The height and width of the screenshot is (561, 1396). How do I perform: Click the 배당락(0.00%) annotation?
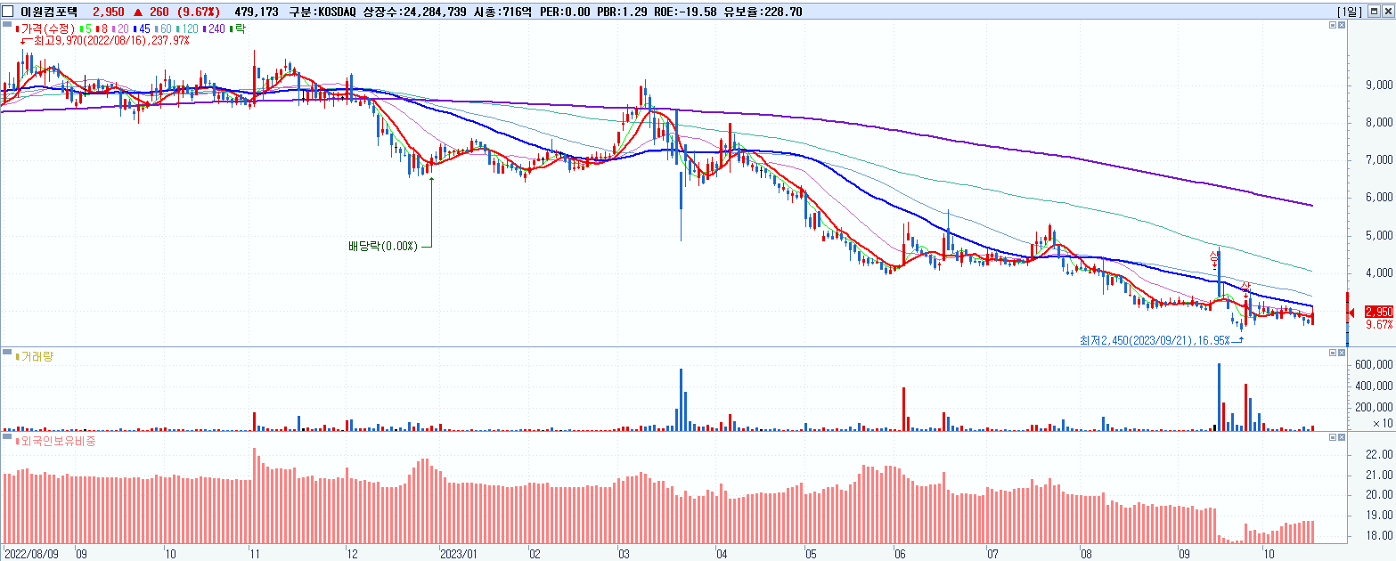tap(383, 246)
